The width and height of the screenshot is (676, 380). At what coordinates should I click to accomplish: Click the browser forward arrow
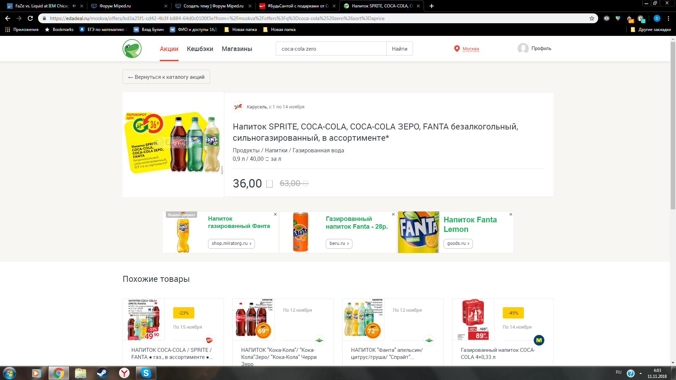point(19,18)
